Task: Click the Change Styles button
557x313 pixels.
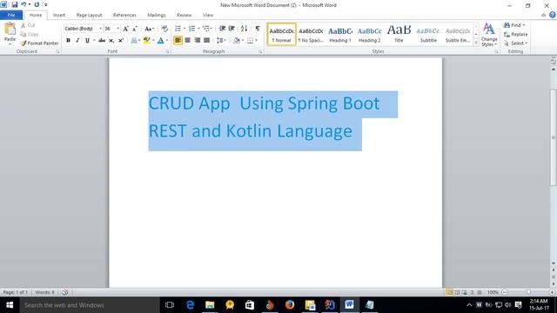Action: click(489, 35)
